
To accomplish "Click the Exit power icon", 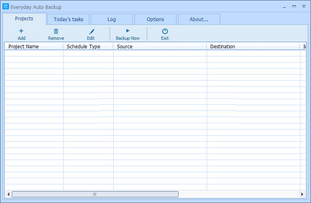I will (165, 31).
